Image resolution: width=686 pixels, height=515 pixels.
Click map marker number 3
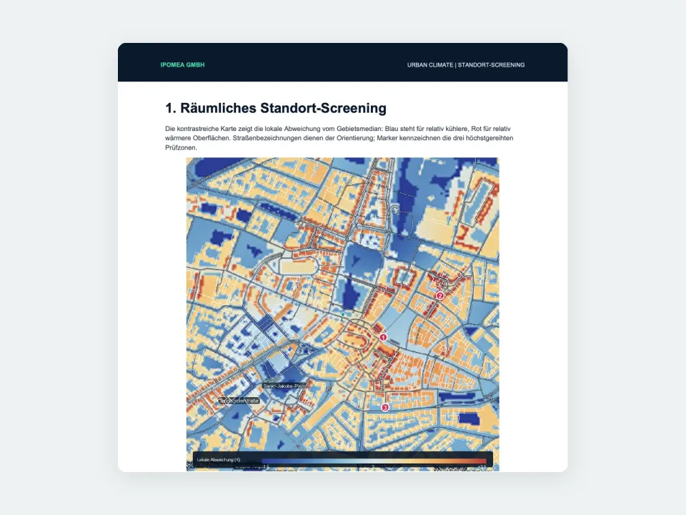[385, 407]
